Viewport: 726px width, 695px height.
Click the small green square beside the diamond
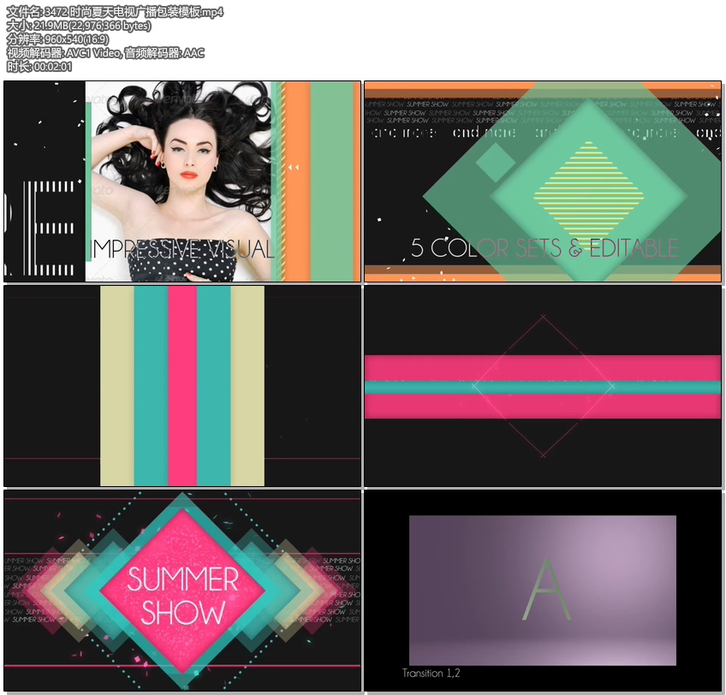[x=494, y=162]
